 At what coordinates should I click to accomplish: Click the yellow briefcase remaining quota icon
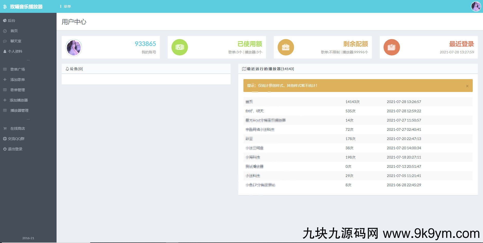(x=286, y=47)
